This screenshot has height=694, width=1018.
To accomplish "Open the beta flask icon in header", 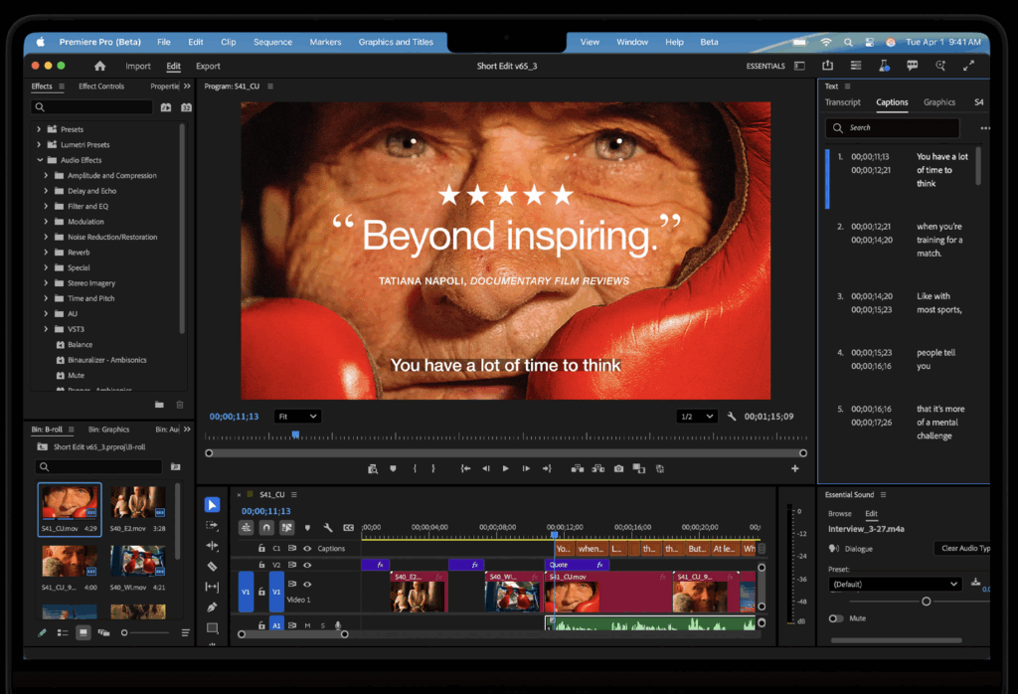I will coord(884,66).
